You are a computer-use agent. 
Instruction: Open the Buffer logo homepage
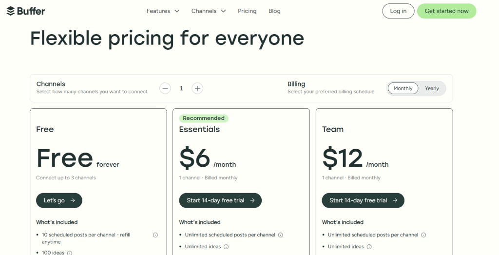(26, 11)
